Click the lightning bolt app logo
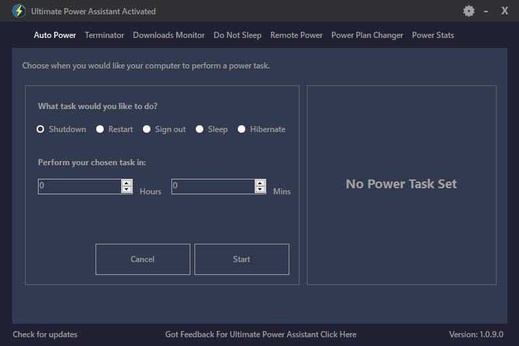Screen dimensions: 519x346 pos(19,11)
